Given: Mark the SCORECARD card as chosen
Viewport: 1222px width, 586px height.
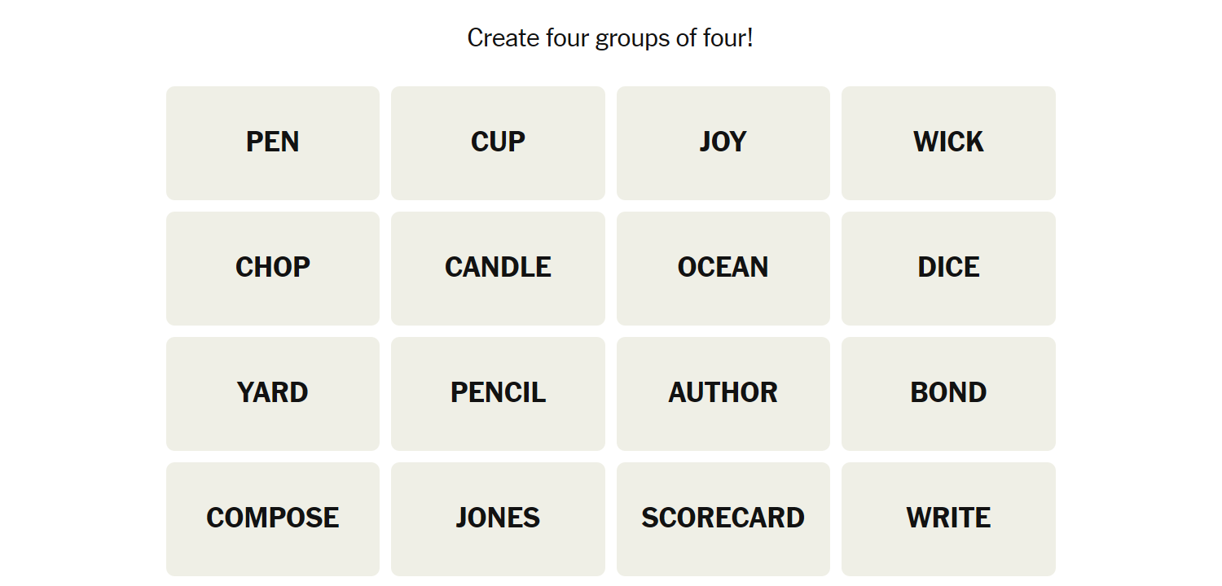Looking at the screenshot, I should pyautogui.click(x=723, y=519).
